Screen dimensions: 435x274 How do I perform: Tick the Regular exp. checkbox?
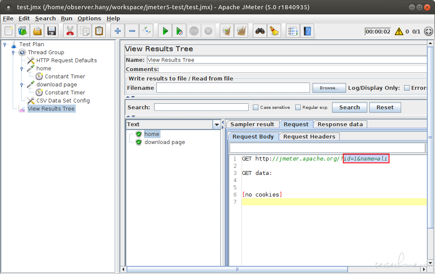tap(298, 107)
